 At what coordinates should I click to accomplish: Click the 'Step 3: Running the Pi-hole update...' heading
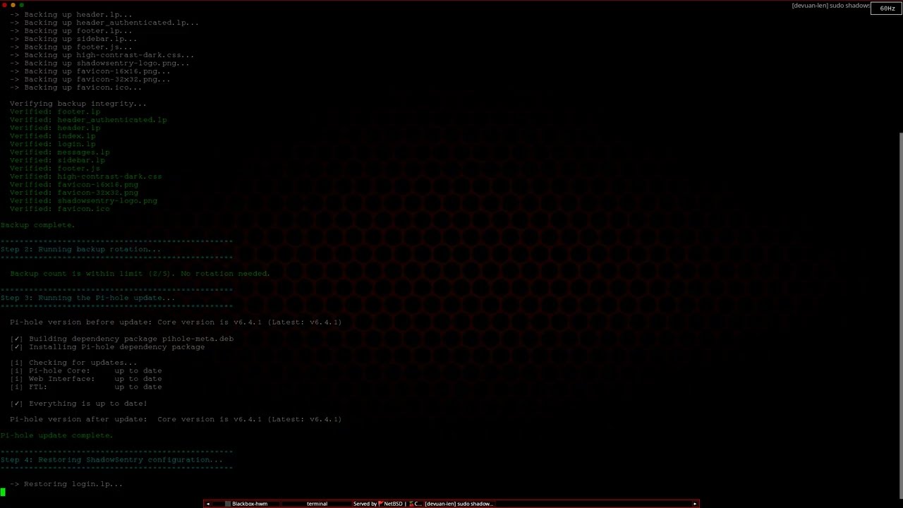pyautogui.click(x=87, y=298)
